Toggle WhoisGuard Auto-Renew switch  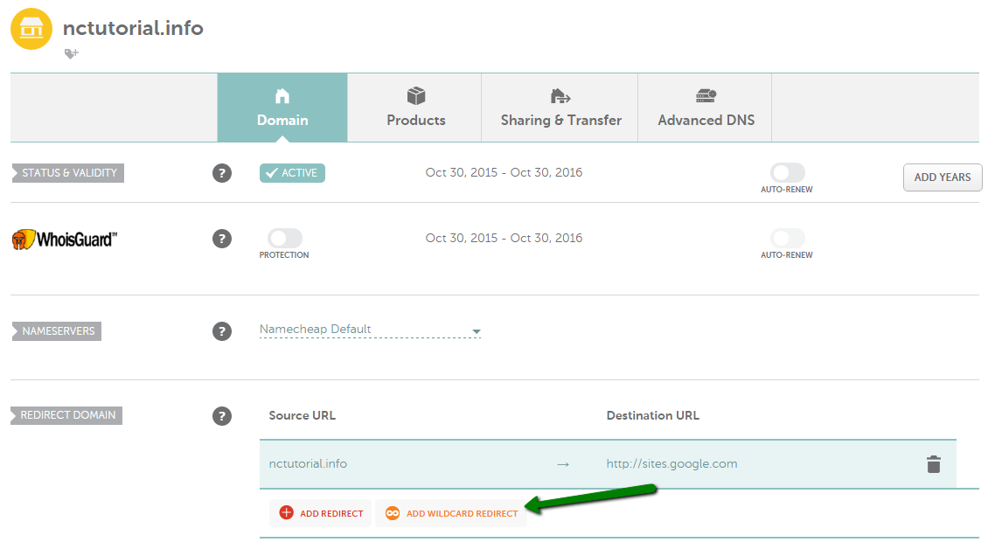[x=788, y=238]
